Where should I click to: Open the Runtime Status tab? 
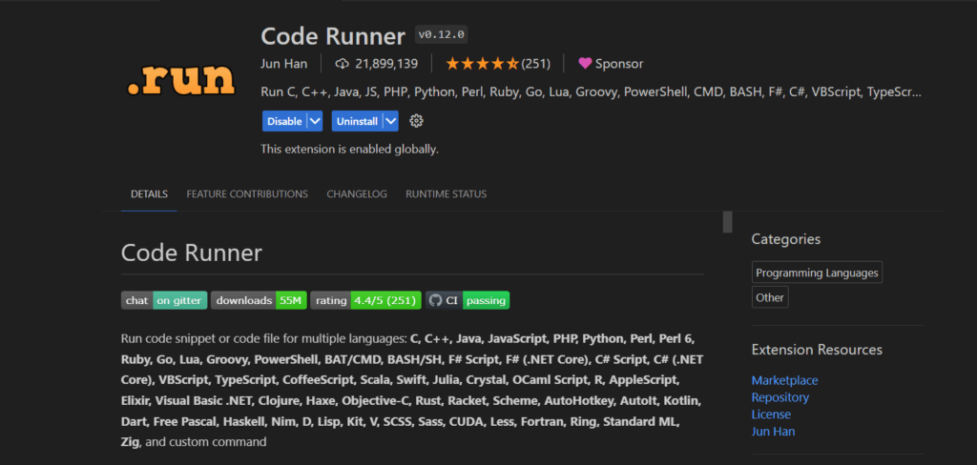pyautogui.click(x=447, y=194)
